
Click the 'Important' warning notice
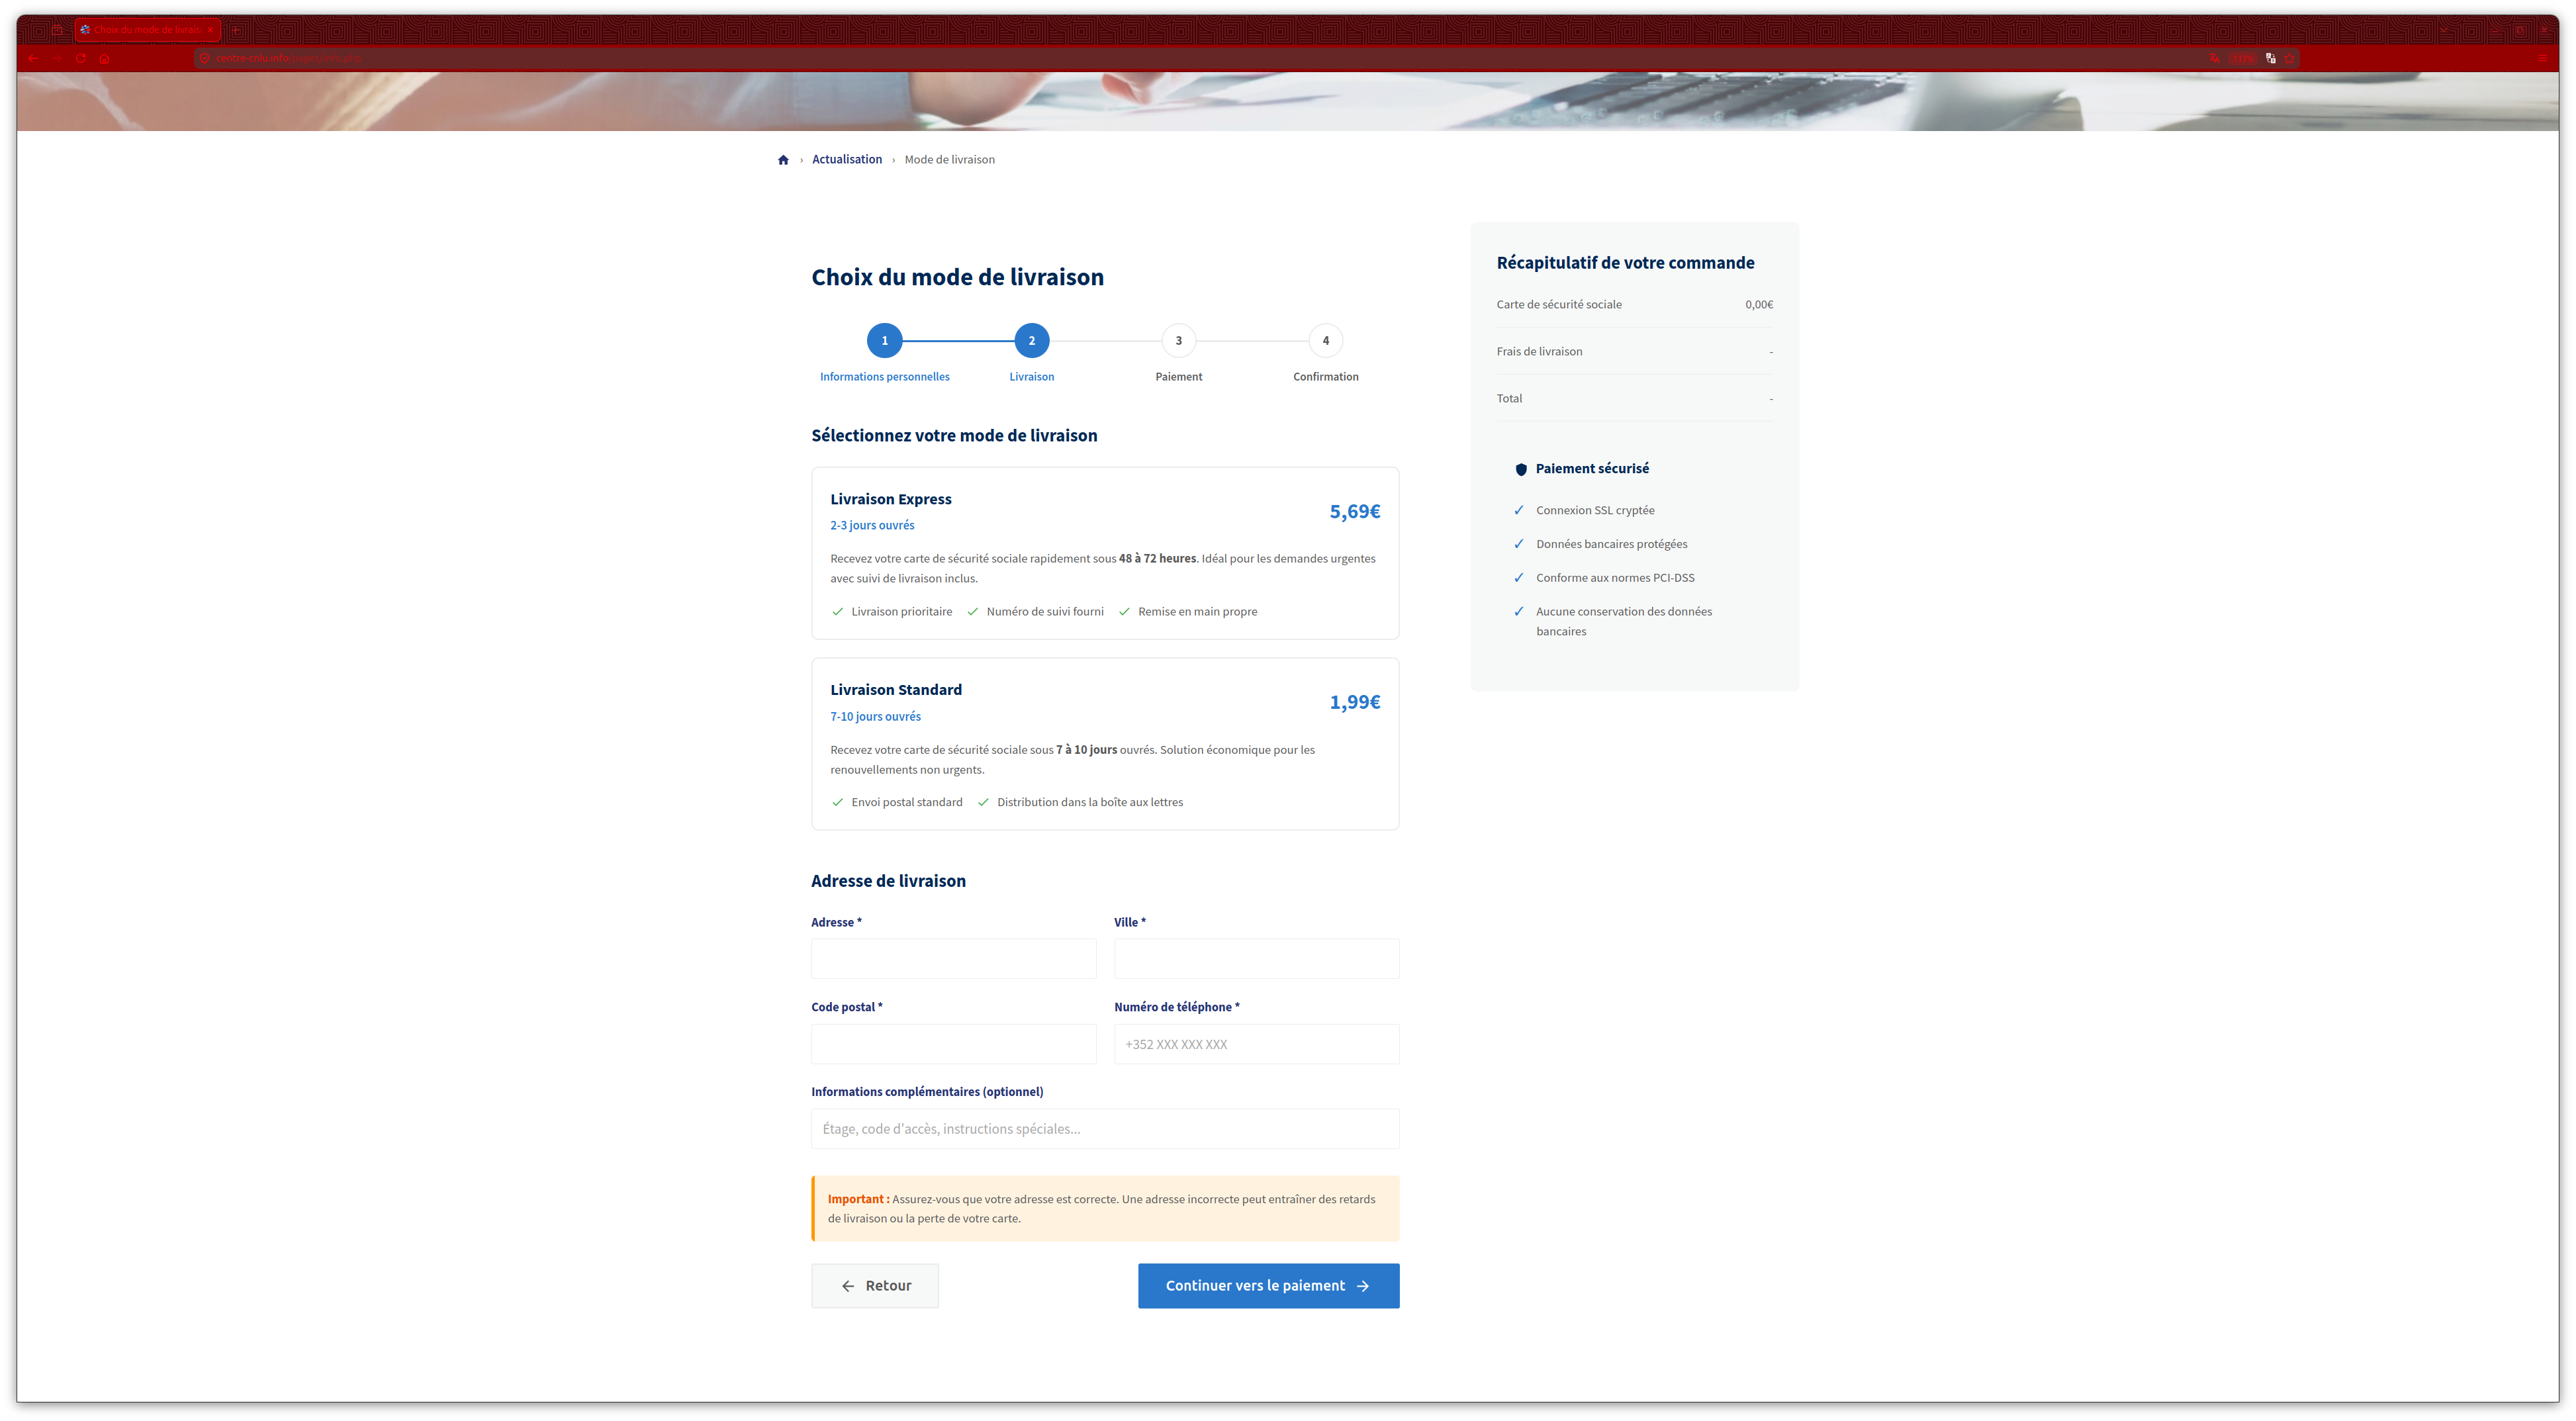[x=1105, y=1209]
